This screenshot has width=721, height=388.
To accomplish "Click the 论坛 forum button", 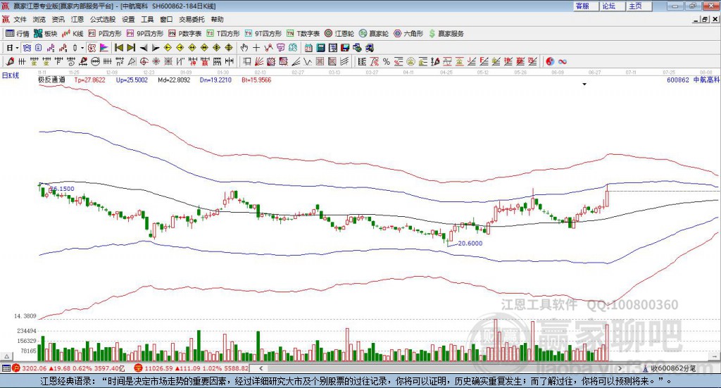I will tap(612, 6).
